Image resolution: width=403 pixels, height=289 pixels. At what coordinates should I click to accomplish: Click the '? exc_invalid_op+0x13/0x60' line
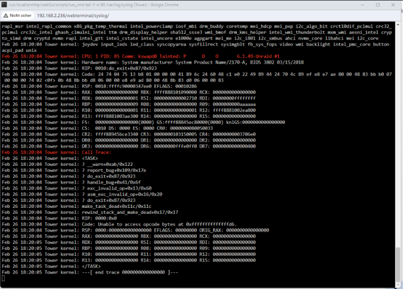tap(77, 188)
